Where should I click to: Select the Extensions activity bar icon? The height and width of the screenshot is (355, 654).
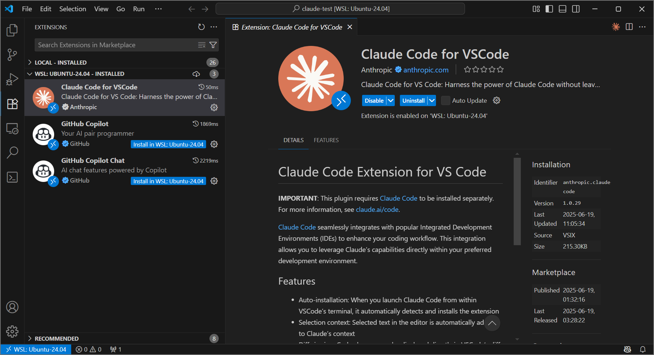12,104
